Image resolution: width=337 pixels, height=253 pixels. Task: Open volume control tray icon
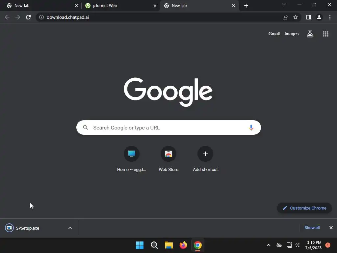pyautogui.click(x=297, y=245)
